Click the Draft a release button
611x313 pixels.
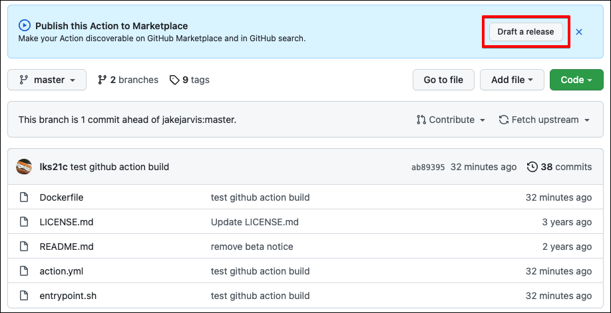click(x=526, y=32)
